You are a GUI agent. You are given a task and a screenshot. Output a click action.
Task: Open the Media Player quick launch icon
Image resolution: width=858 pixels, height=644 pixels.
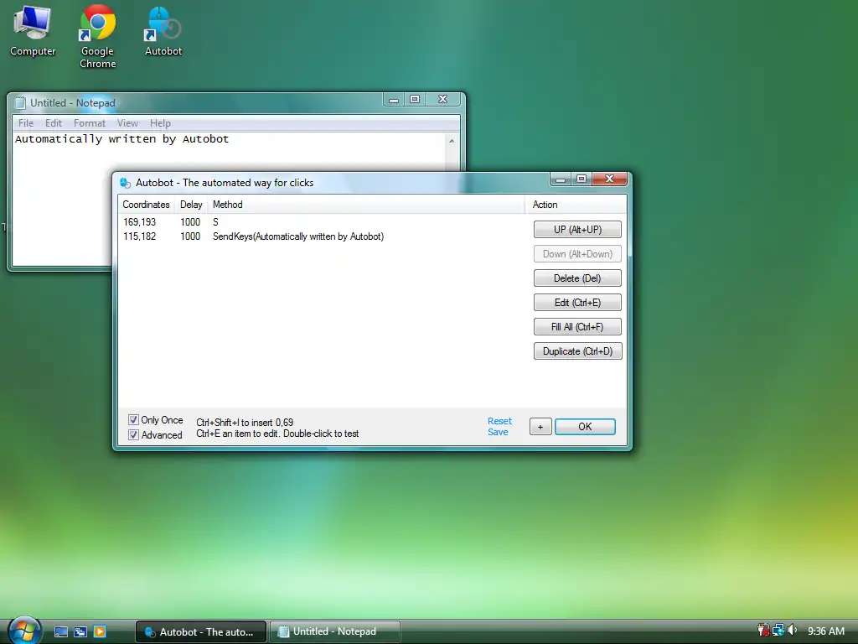pos(100,631)
